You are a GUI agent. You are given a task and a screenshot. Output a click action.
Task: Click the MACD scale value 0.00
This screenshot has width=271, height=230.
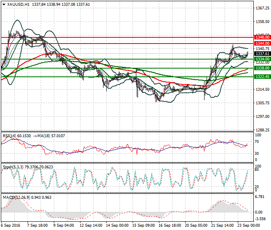pos(259,212)
